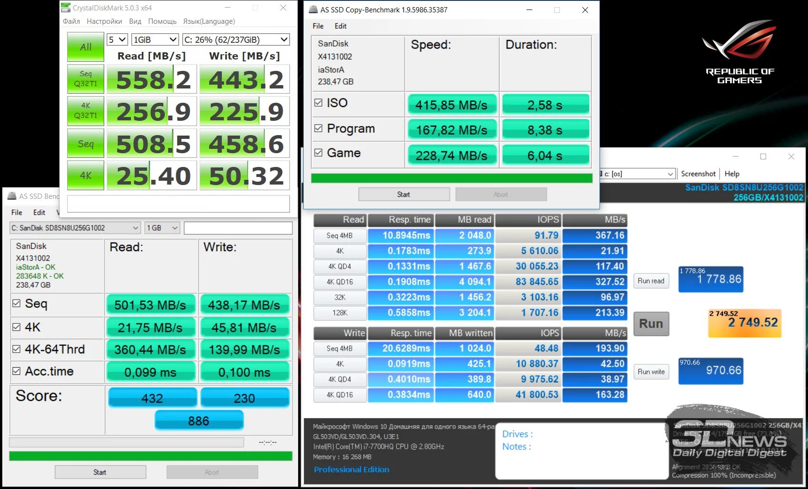Click the empty field beside 1 GB dropdown
The width and height of the screenshot is (808, 489).
tap(238, 228)
